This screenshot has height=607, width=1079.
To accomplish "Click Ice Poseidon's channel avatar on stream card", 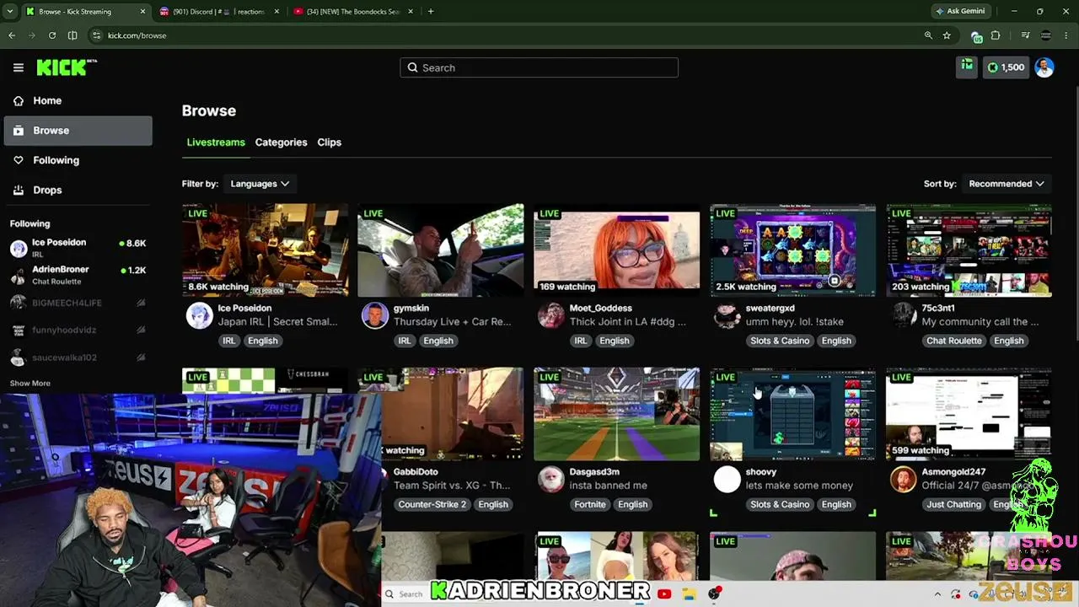I will (199, 315).
